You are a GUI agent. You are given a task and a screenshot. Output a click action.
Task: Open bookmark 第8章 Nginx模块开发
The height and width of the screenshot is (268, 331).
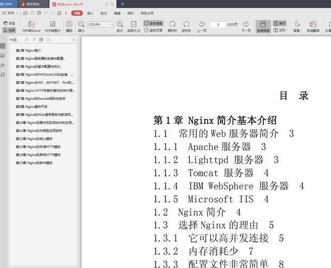tap(32, 107)
